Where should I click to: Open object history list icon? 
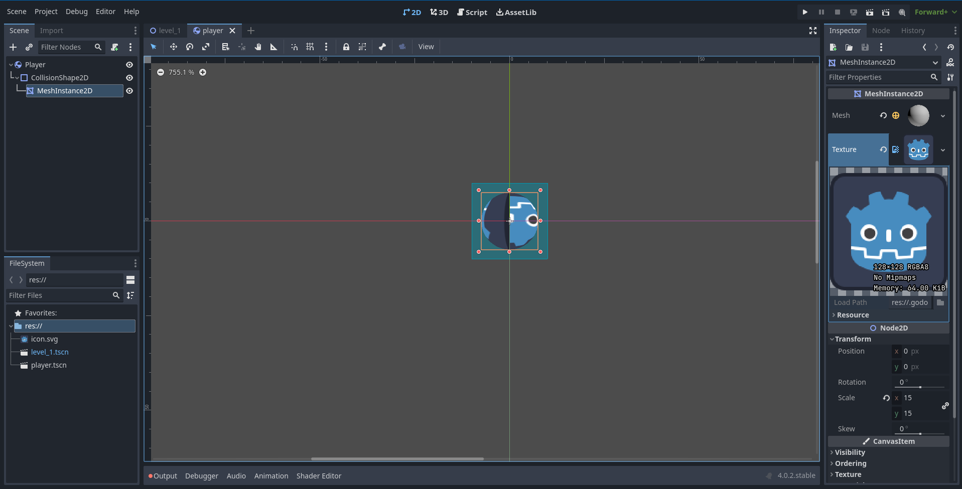[x=950, y=47]
